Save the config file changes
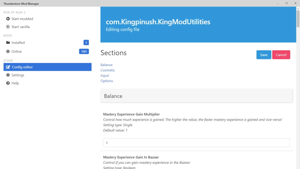 [264, 55]
